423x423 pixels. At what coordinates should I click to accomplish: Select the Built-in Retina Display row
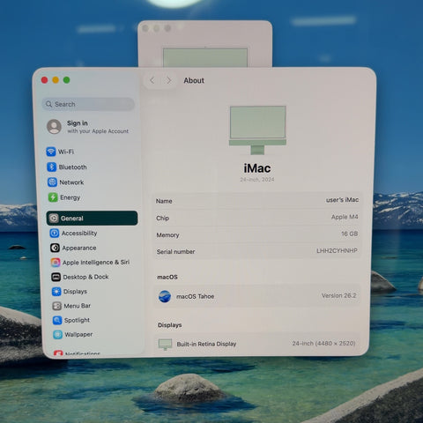pyautogui.click(x=257, y=344)
